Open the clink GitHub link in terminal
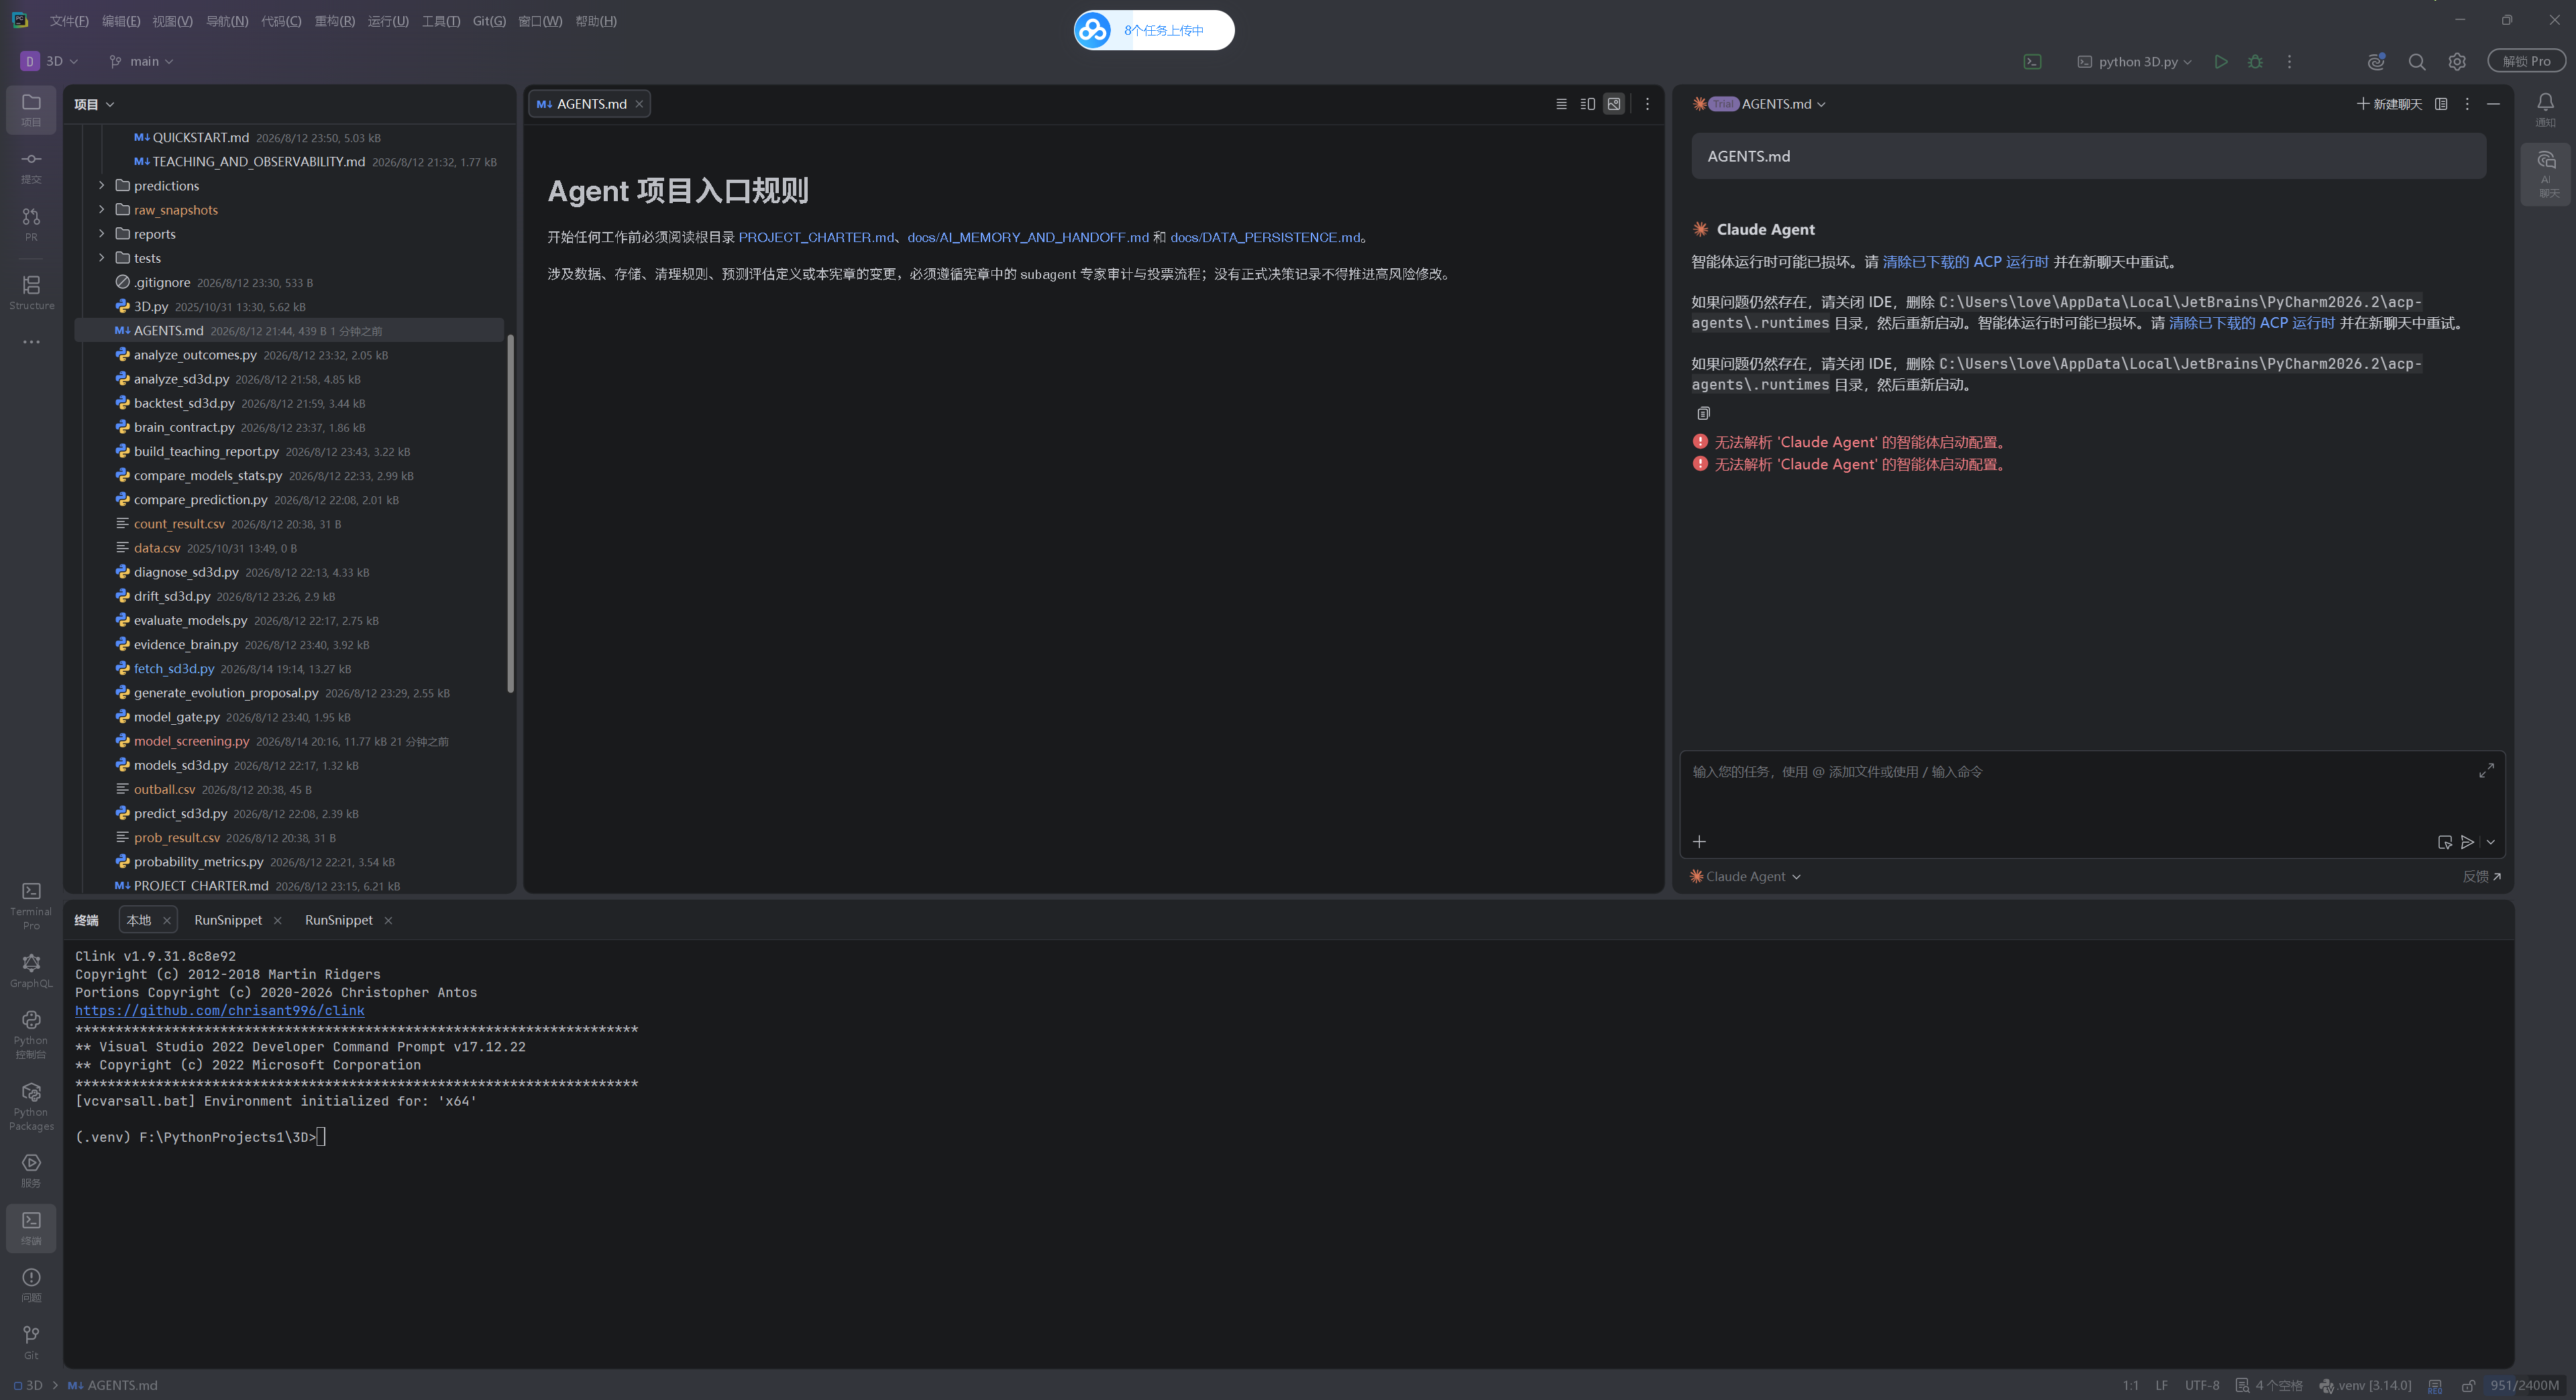Screen dimensions: 2576x1400 click(x=220, y=1010)
